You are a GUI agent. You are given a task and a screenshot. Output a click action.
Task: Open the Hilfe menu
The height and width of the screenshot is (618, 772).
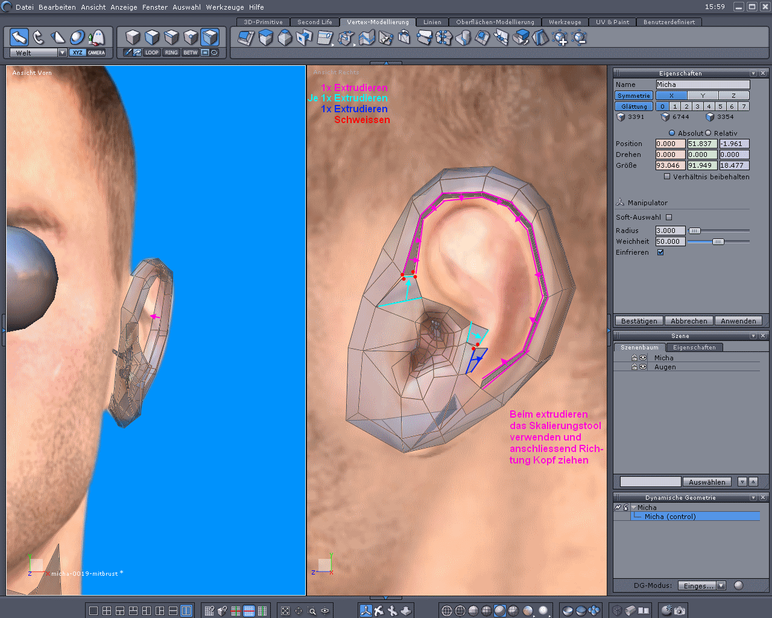(x=256, y=7)
